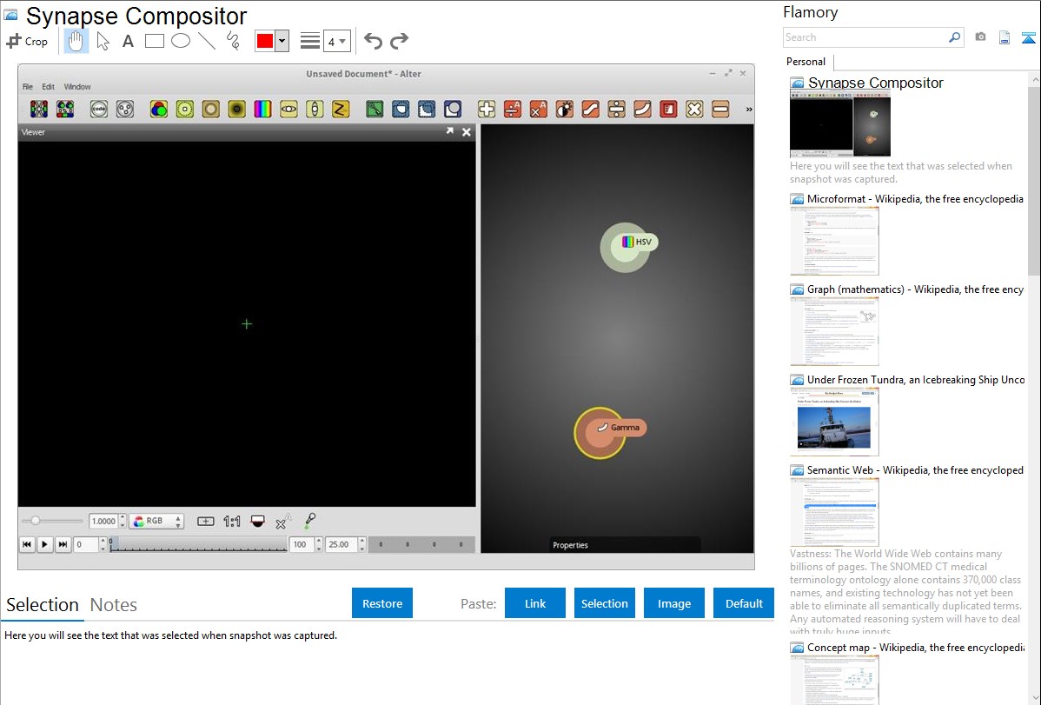The width and height of the screenshot is (1041, 705).
Task: Open the line width dropdown
Action: [336, 41]
